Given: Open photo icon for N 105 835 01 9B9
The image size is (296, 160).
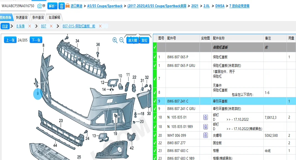Looking at the screenshot, I should (206, 127).
